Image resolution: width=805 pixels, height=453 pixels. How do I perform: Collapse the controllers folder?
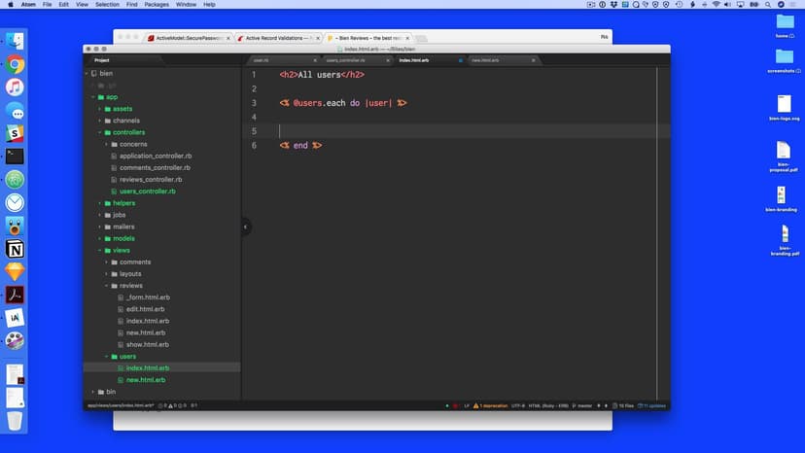pyautogui.click(x=128, y=132)
